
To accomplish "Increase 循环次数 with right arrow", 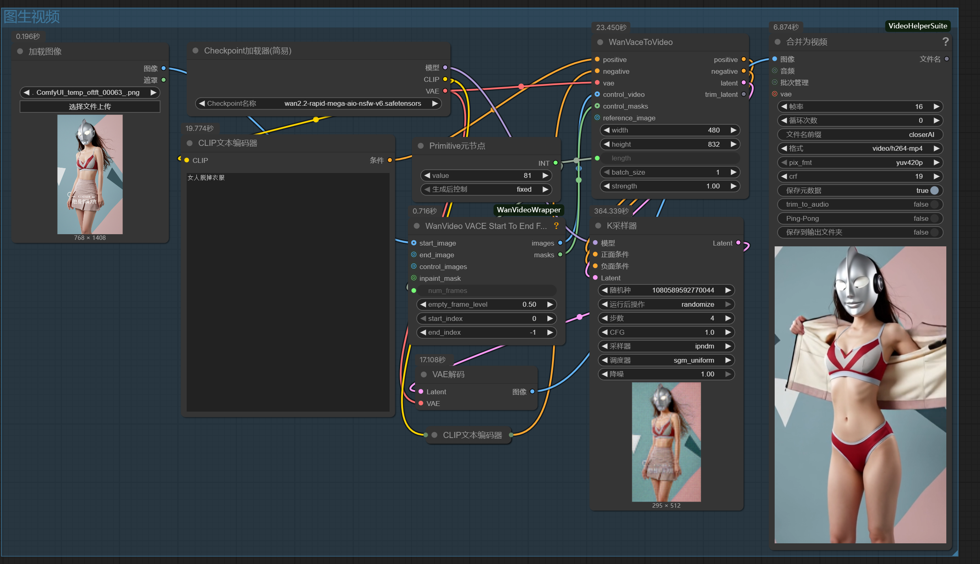I will coord(937,120).
